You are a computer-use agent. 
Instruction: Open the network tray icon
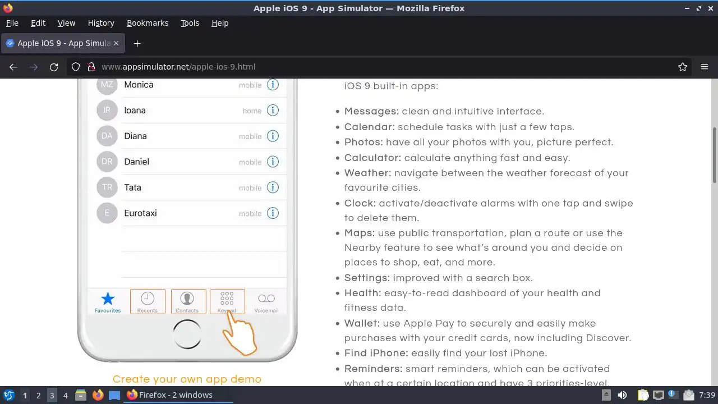click(x=659, y=395)
